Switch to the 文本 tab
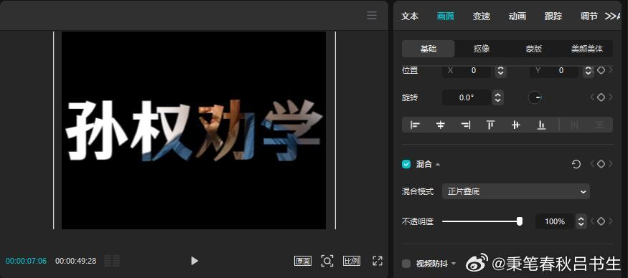The height and width of the screenshot is (278, 628). coord(410,16)
